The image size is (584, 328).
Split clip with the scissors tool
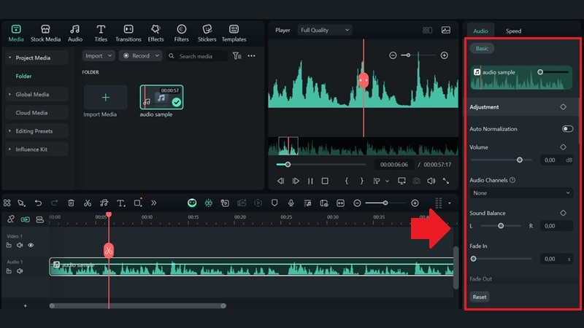coord(87,203)
